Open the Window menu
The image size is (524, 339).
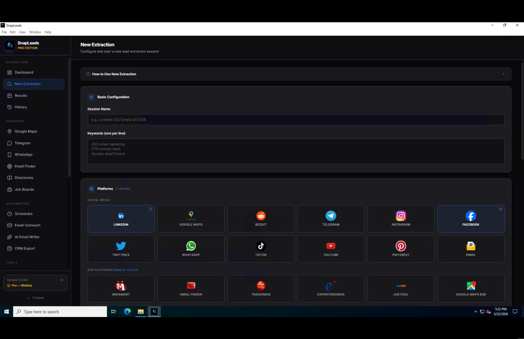[x=35, y=32]
